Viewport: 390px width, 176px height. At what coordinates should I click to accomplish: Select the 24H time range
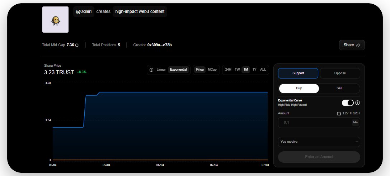228,70
